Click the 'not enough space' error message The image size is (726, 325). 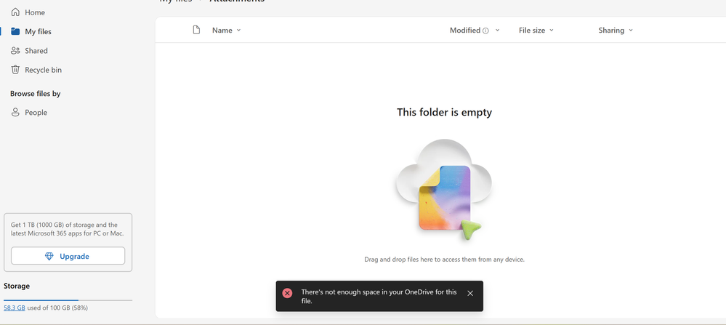379,297
